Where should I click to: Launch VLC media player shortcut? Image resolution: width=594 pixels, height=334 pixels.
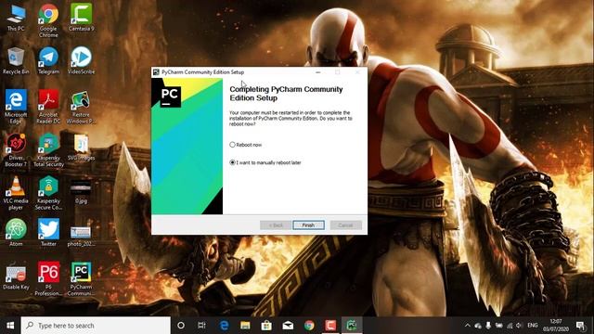tap(16, 193)
